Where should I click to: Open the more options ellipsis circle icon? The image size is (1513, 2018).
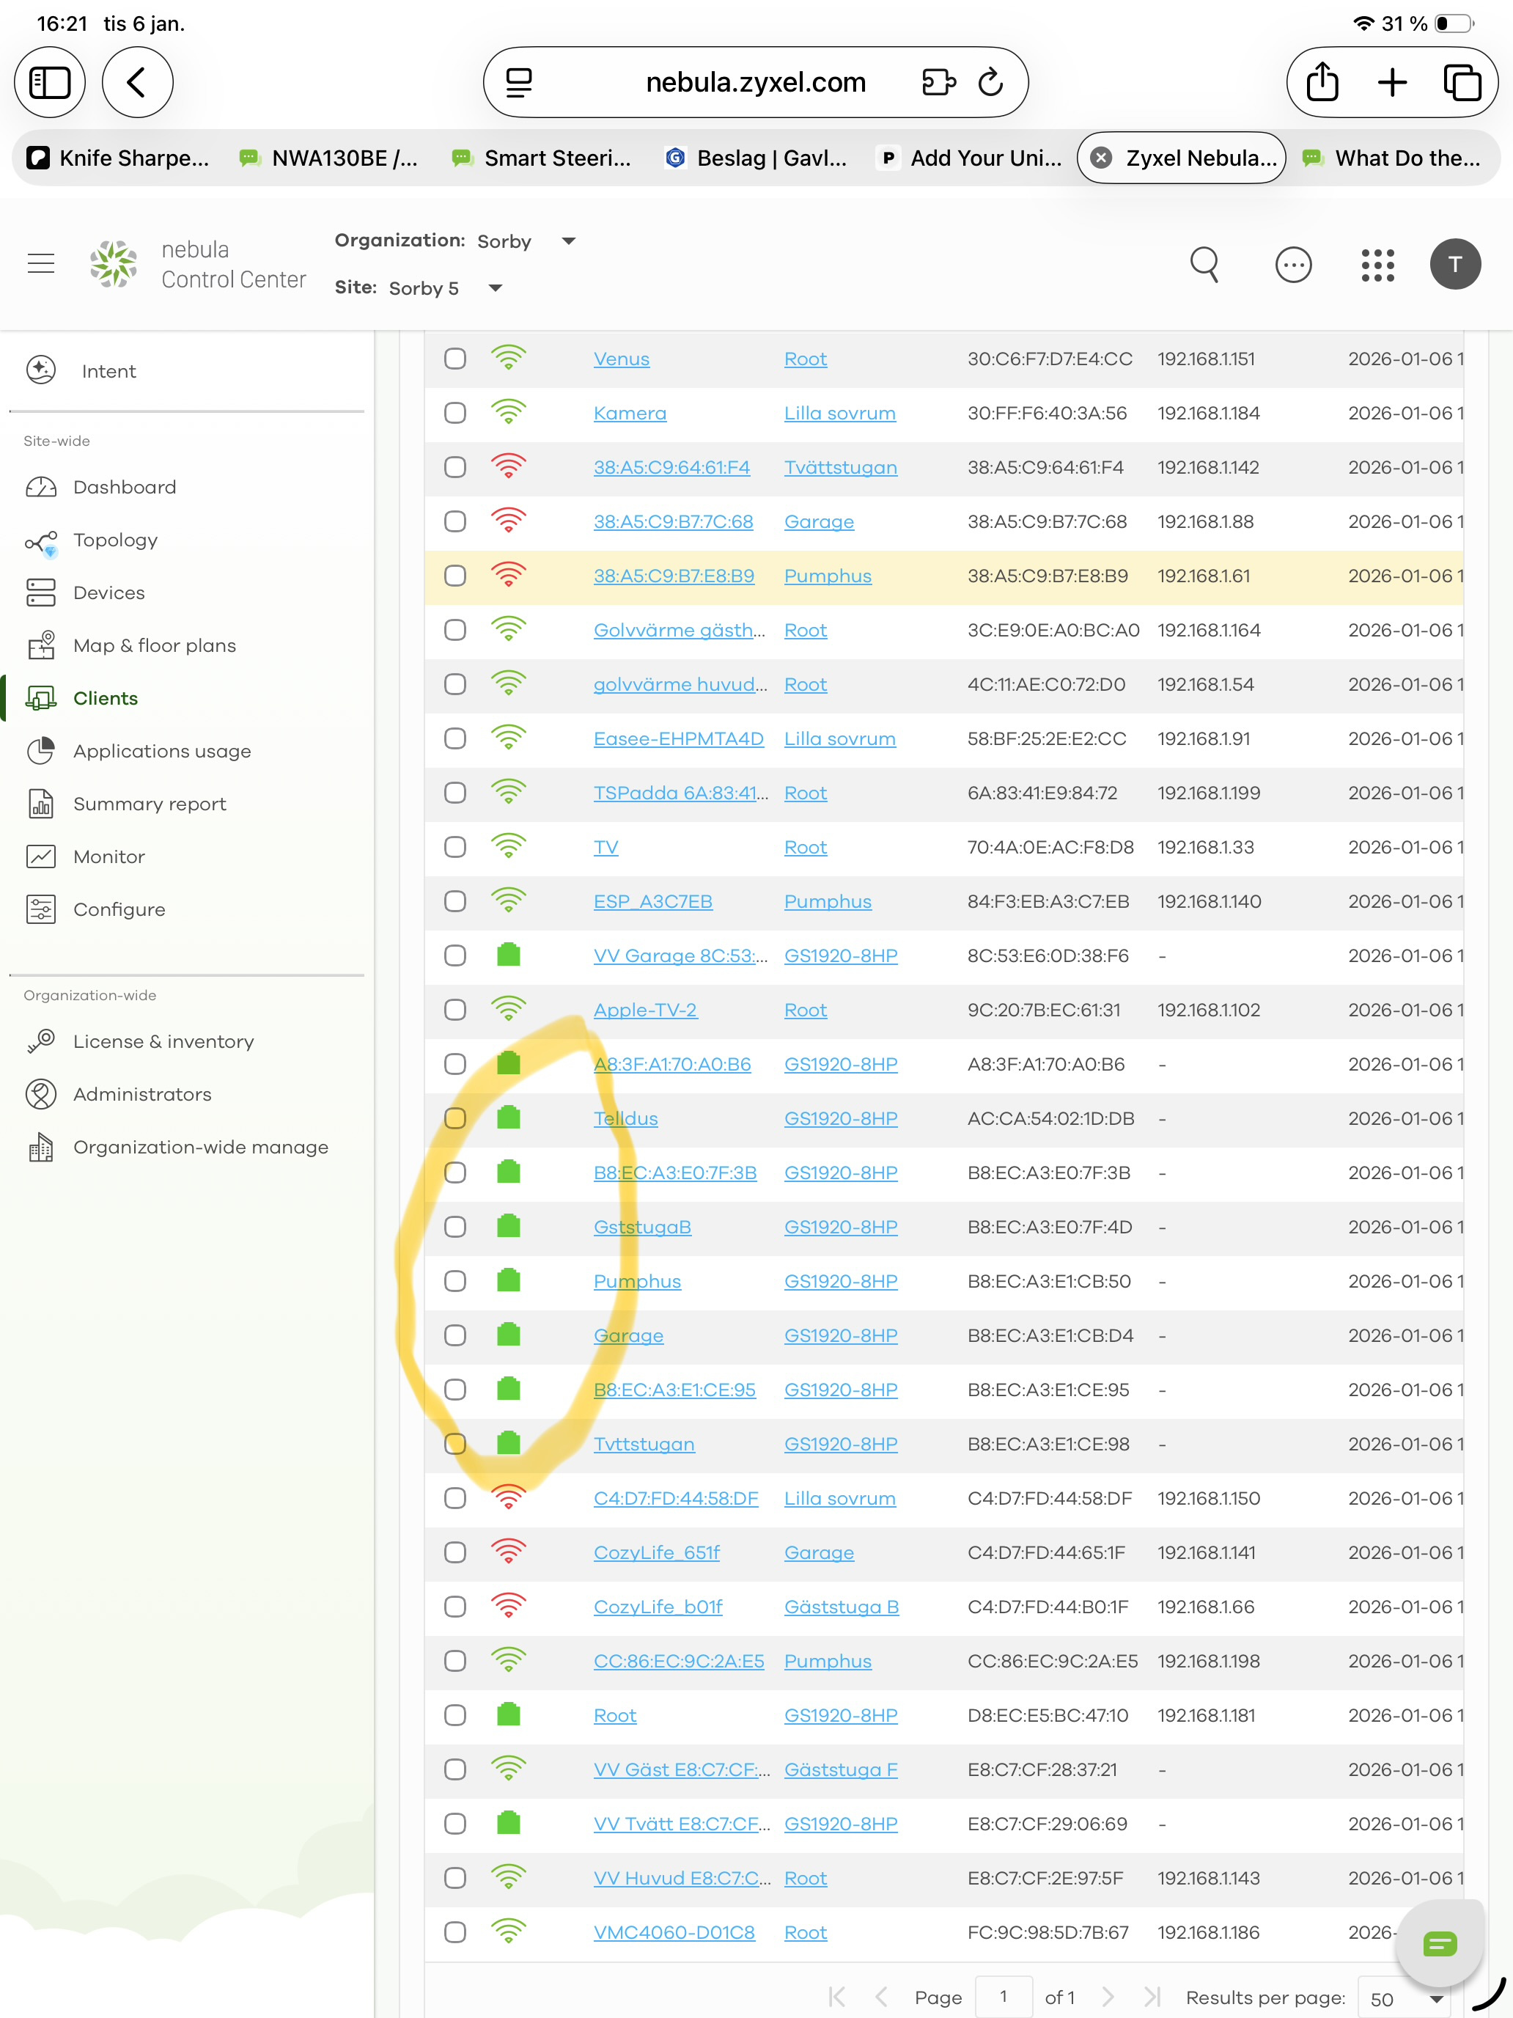click(1292, 265)
